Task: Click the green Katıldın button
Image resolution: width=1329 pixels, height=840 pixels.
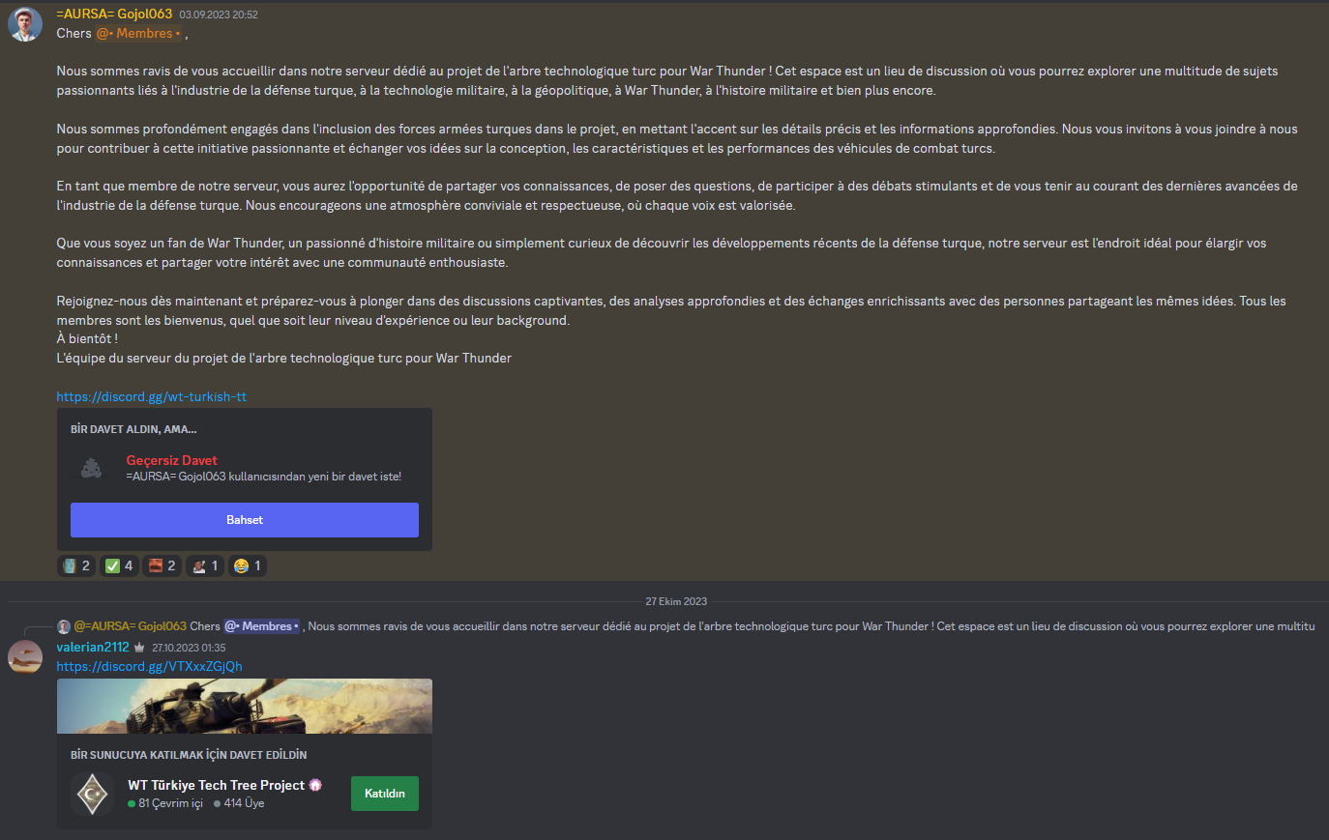Action: (x=385, y=794)
